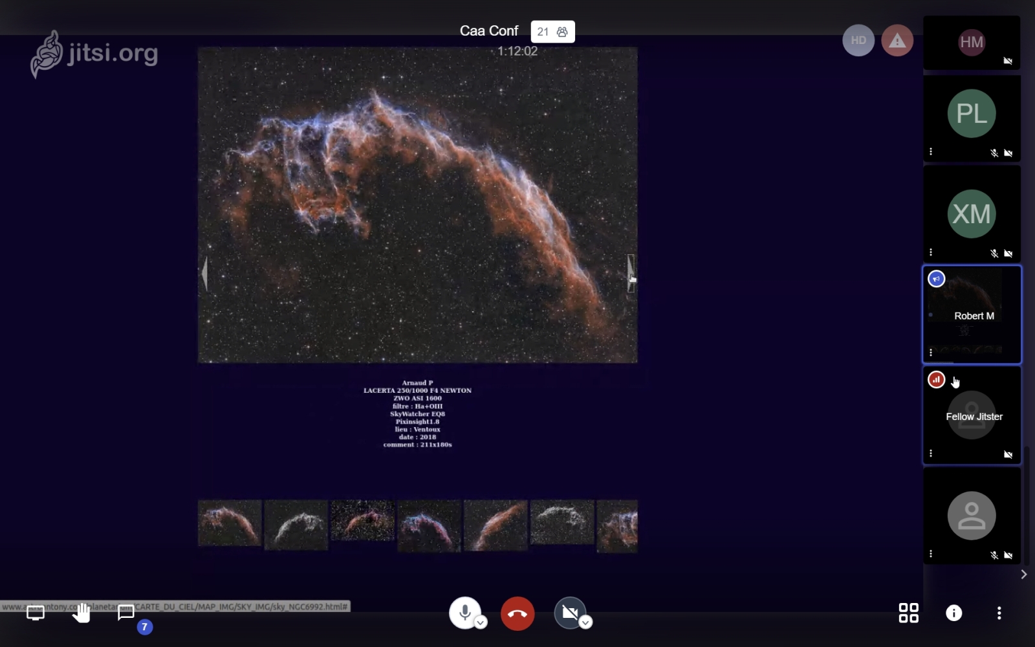Open the three-dot menu on the anonymous tile
1035x647 pixels.
click(x=931, y=554)
